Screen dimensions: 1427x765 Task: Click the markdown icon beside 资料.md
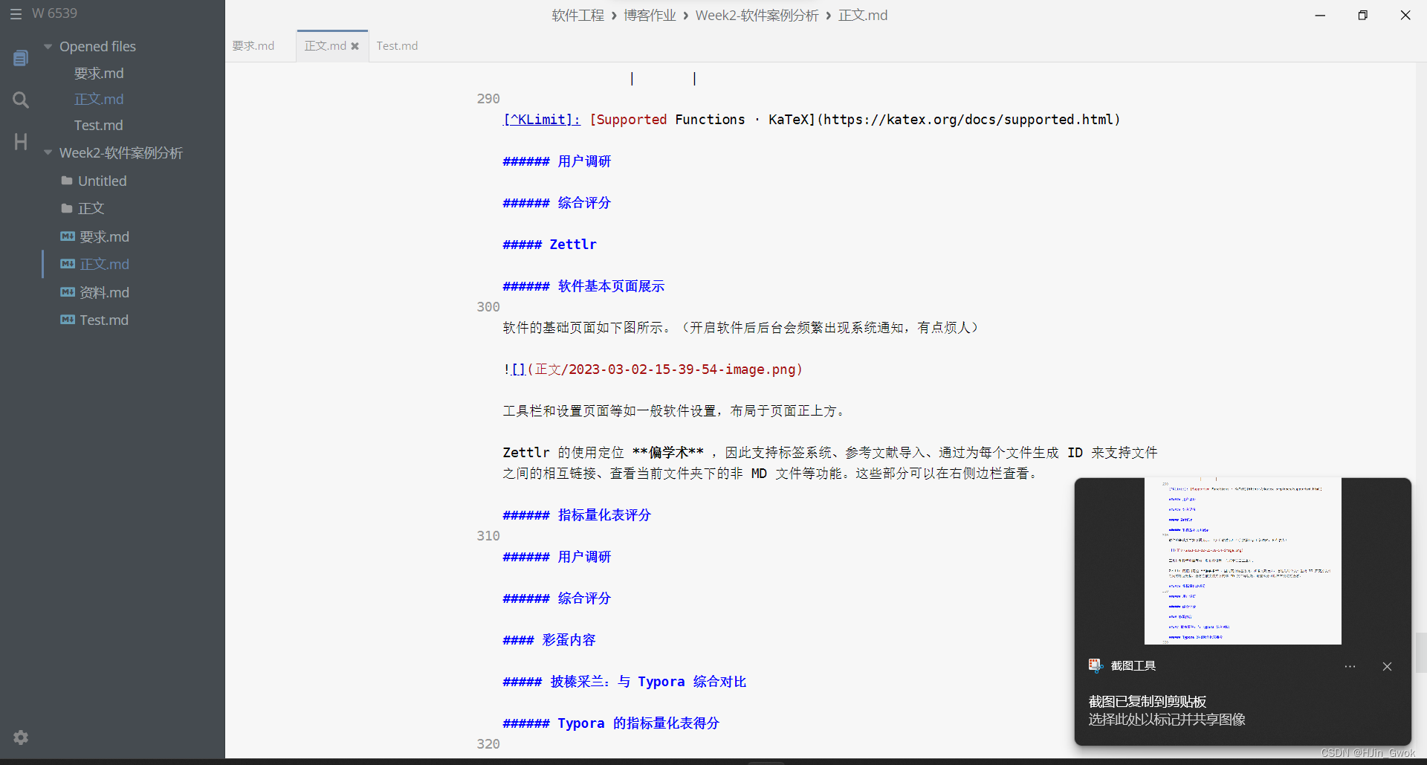coord(68,292)
